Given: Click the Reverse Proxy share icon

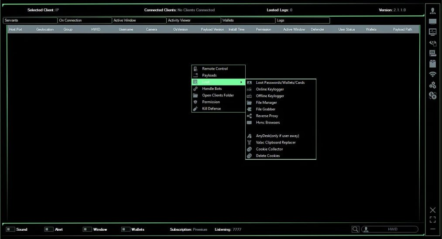Looking at the screenshot, I should pyautogui.click(x=249, y=116).
